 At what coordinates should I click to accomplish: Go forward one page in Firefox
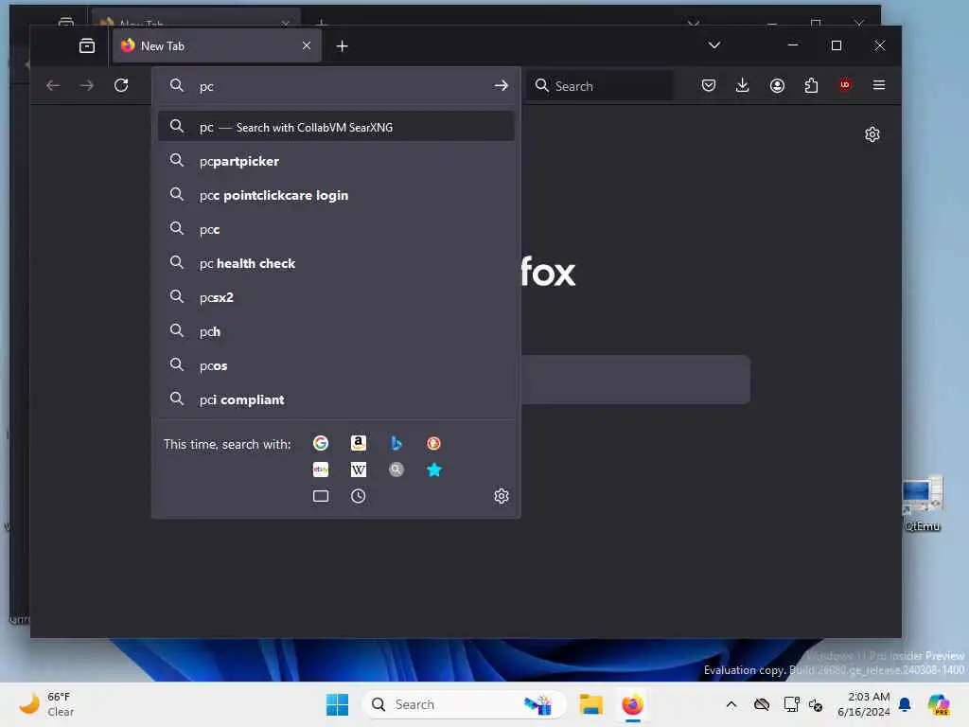87,85
